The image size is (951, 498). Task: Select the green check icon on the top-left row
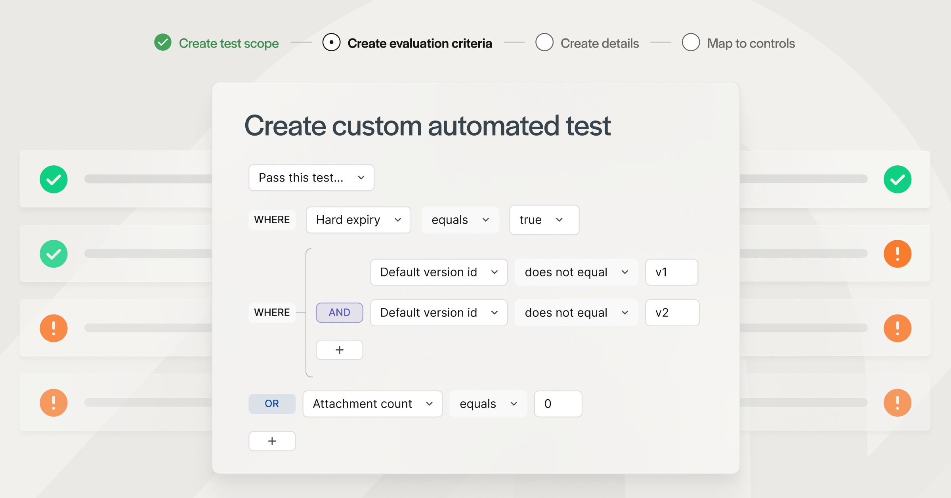(x=53, y=179)
